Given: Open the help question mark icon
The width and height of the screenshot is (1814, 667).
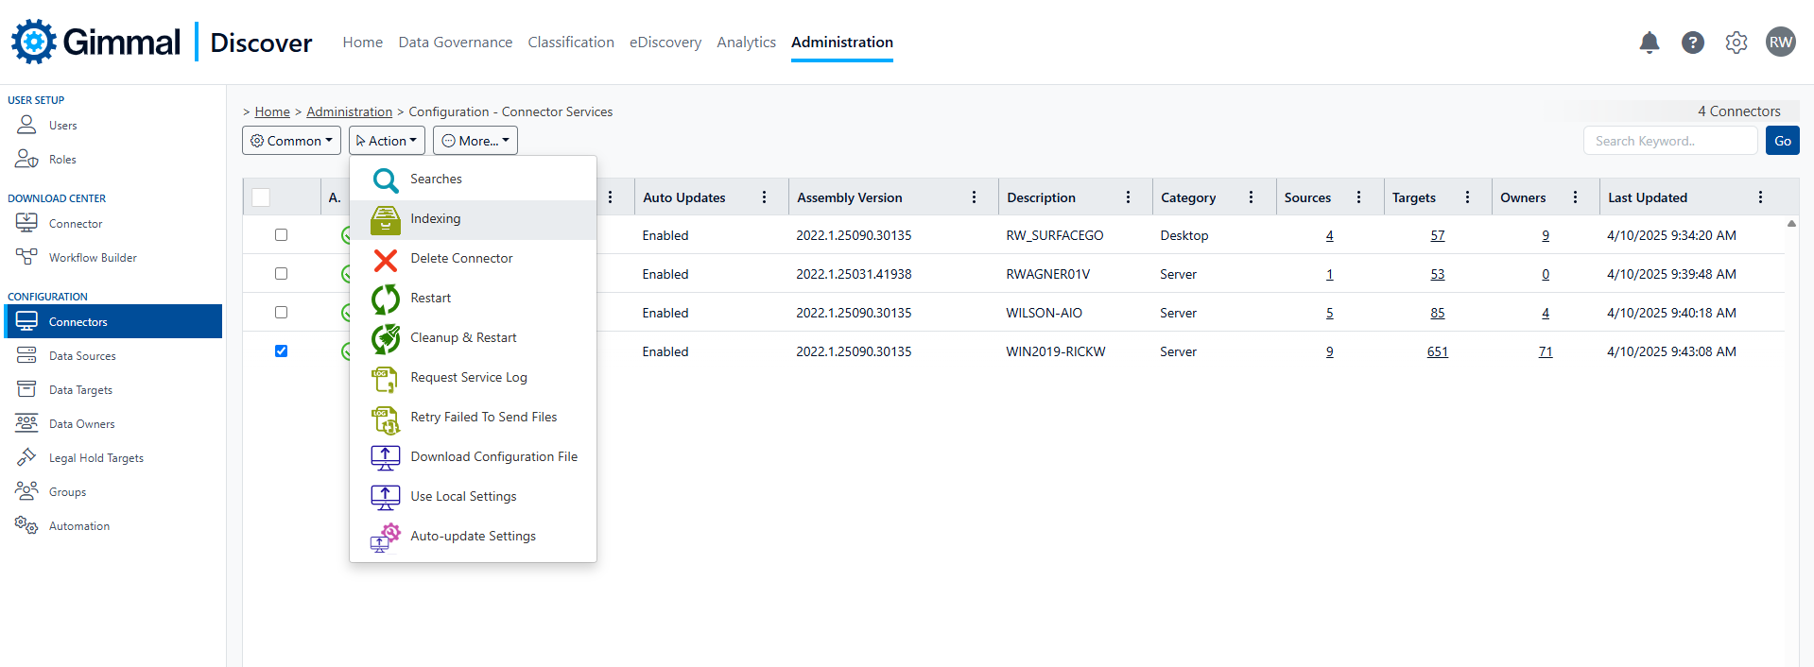Looking at the screenshot, I should 1692,43.
